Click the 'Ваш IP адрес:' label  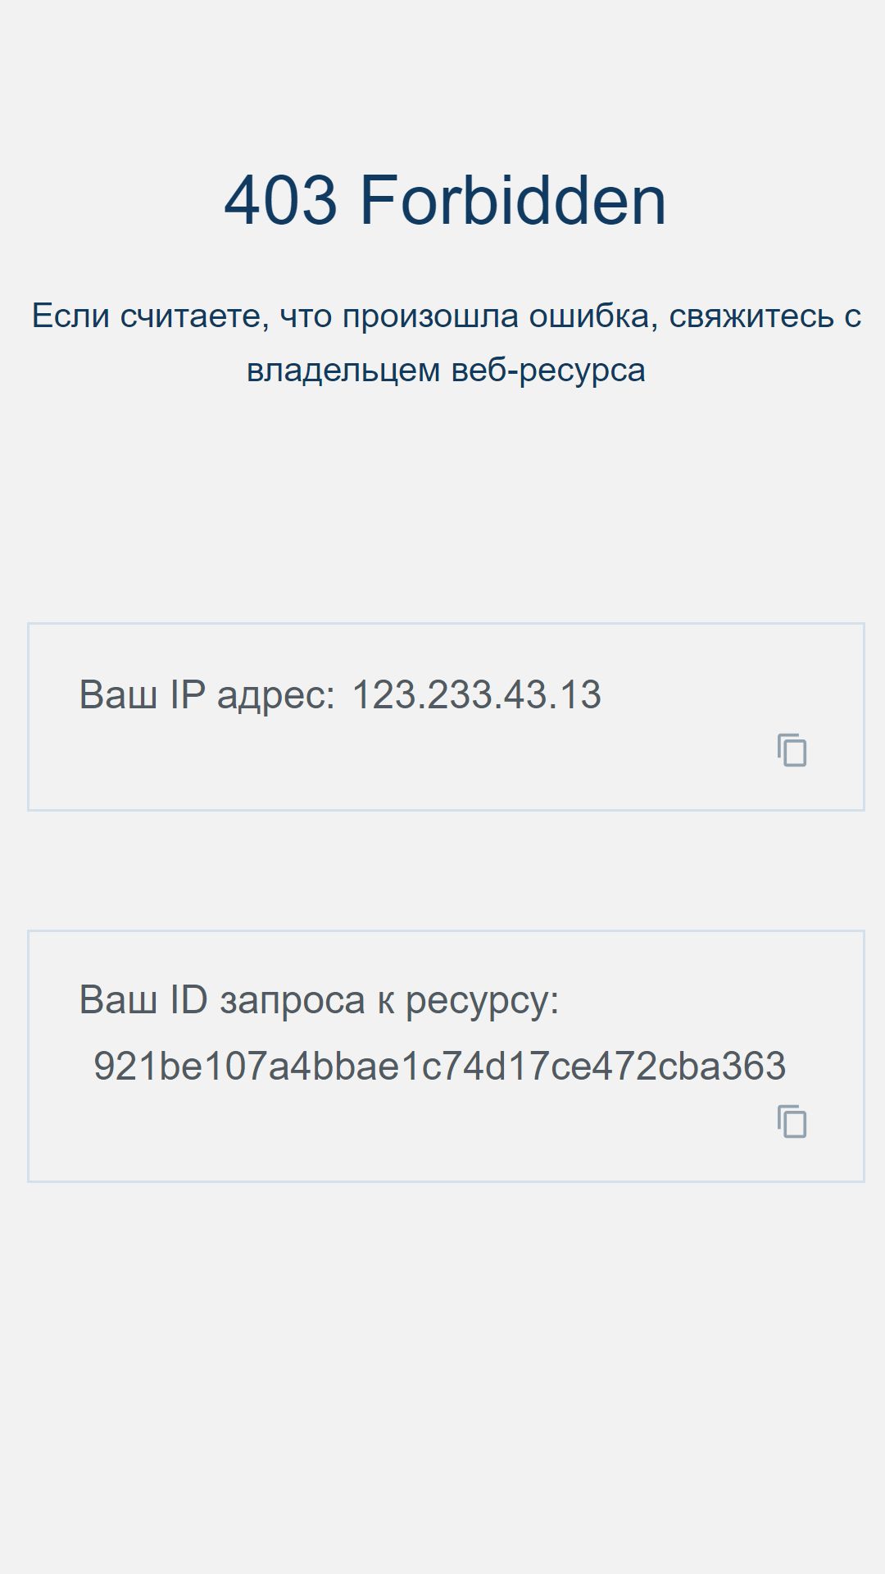[207, 694]
